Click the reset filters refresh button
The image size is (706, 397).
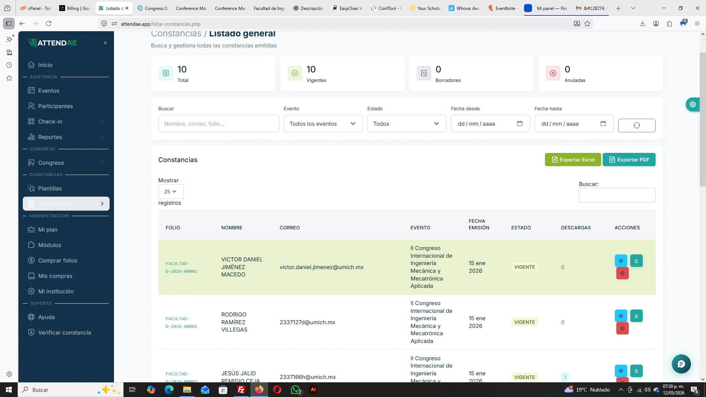(x=637, y=125)
